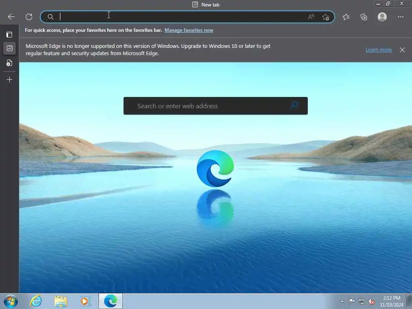Viewport: 412px width, 309px height.
Task: Open tab actions menu in sidebar
Action: click(x=10, y=35)
